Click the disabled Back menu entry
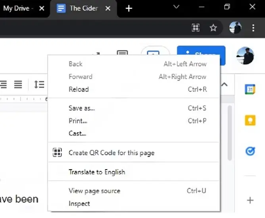 click(x=134, y=64)
